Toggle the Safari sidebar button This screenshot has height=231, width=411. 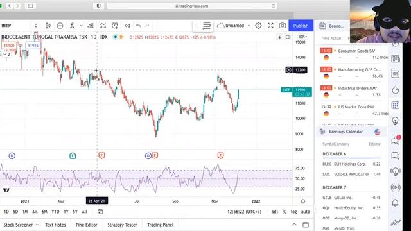[x=30, y=6]
